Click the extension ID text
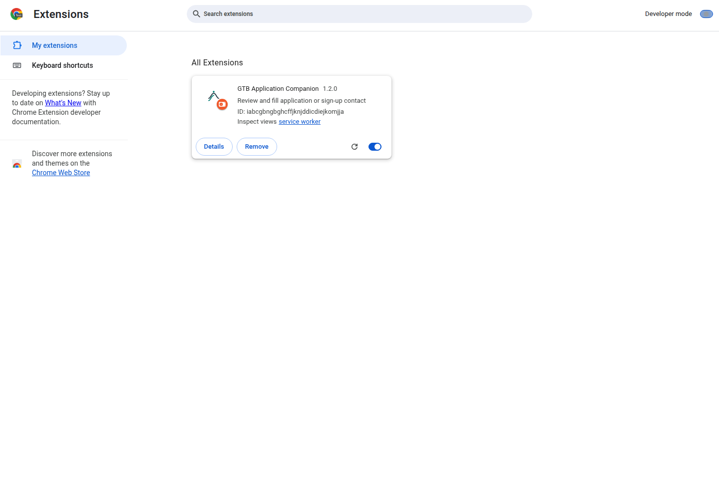Screen dimensions: 719x499 [291, 112]
